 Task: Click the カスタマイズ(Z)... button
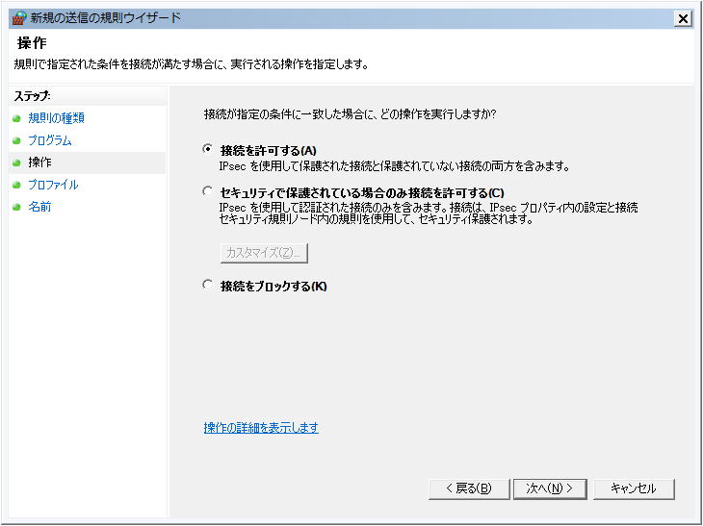(264, 253)
